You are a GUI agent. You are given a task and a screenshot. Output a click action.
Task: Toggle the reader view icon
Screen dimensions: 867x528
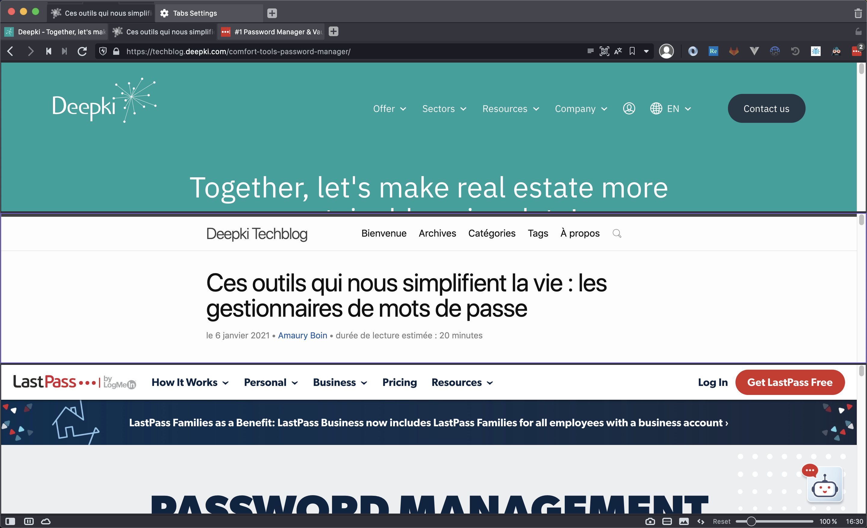(590, 51)
